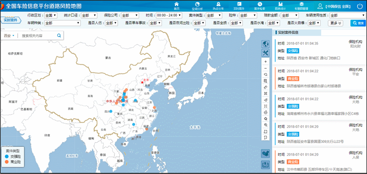Click the 搜索相关内容 search field

tap(38, 36)
